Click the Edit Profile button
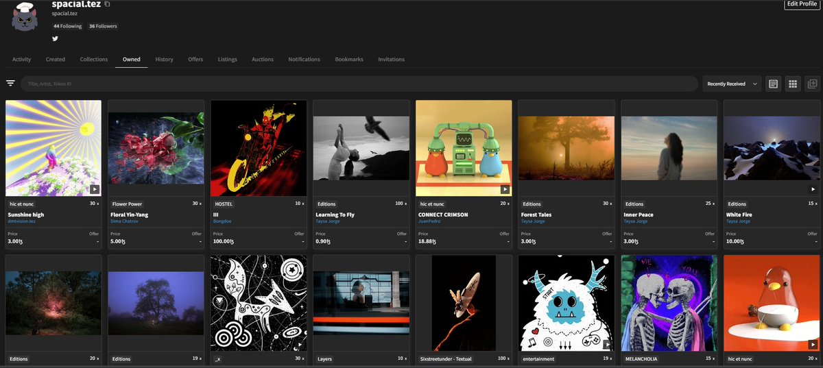Screen dimensions: 823x368 [x=802, y=4]
